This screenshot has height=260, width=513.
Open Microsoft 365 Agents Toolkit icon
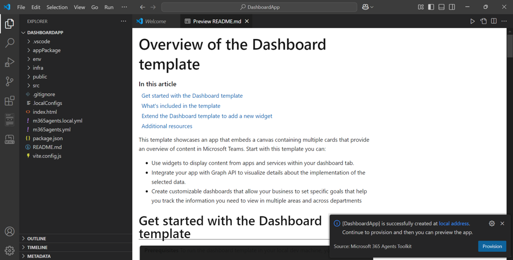point(9,139)
